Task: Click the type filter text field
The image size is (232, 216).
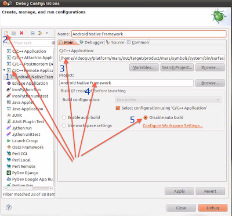Action: (27, 43)
